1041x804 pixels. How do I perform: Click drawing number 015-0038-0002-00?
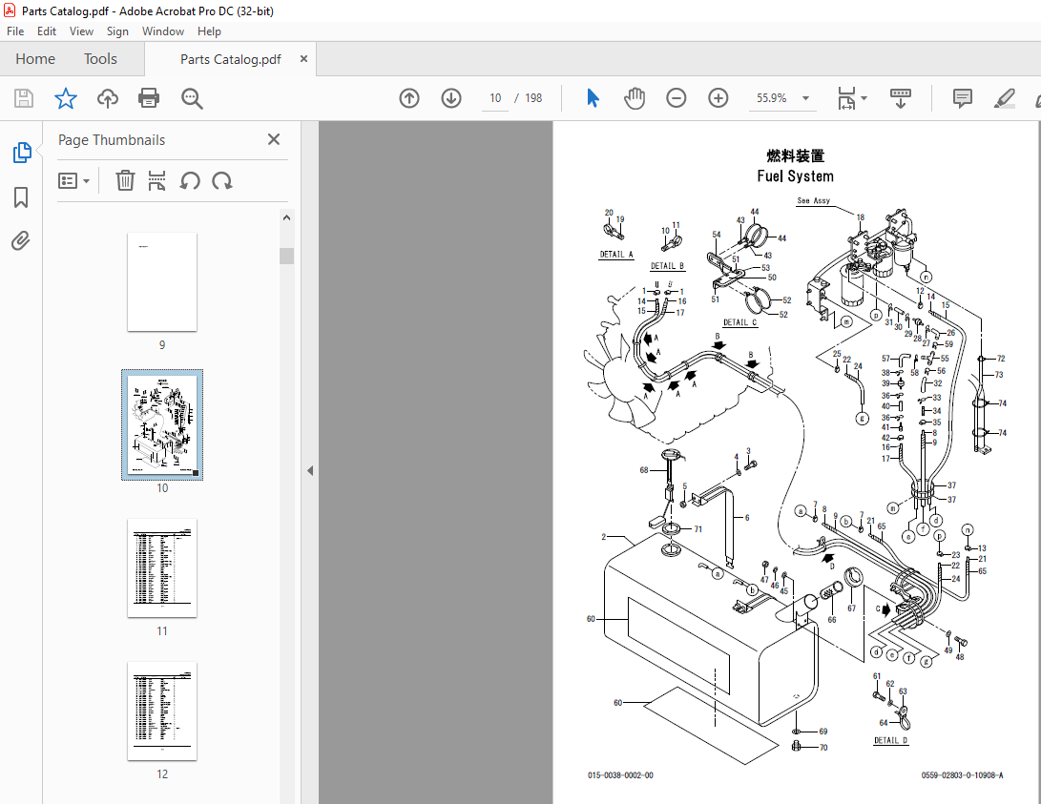[x=620, y=774]
